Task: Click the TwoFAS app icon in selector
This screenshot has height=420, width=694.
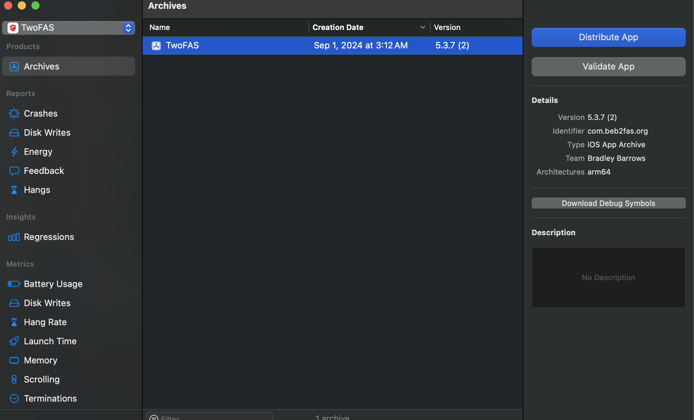Action: [x=13, y=28]
